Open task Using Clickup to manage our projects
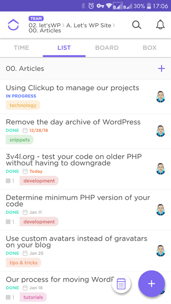 coord(73,88)
